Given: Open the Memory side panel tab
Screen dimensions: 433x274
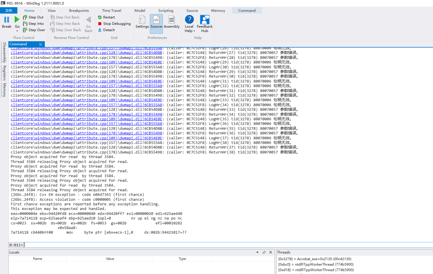Looking at the screenshot, I should pos(4,90).
